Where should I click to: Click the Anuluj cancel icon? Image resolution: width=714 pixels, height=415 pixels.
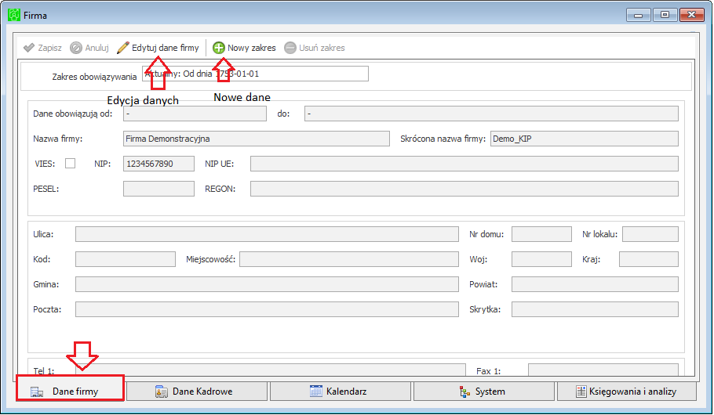(x=76, y=48)
